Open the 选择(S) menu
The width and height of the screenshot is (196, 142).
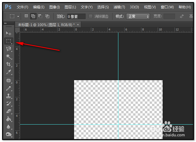[103, 7]
